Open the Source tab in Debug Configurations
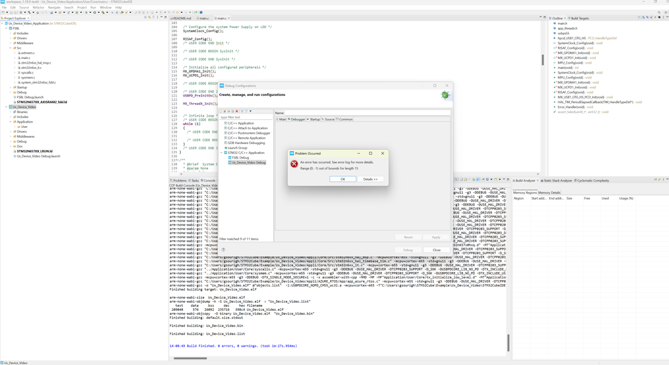Image resolution: width=669 pixels, height=365 pixels. (x=328, y=119)
